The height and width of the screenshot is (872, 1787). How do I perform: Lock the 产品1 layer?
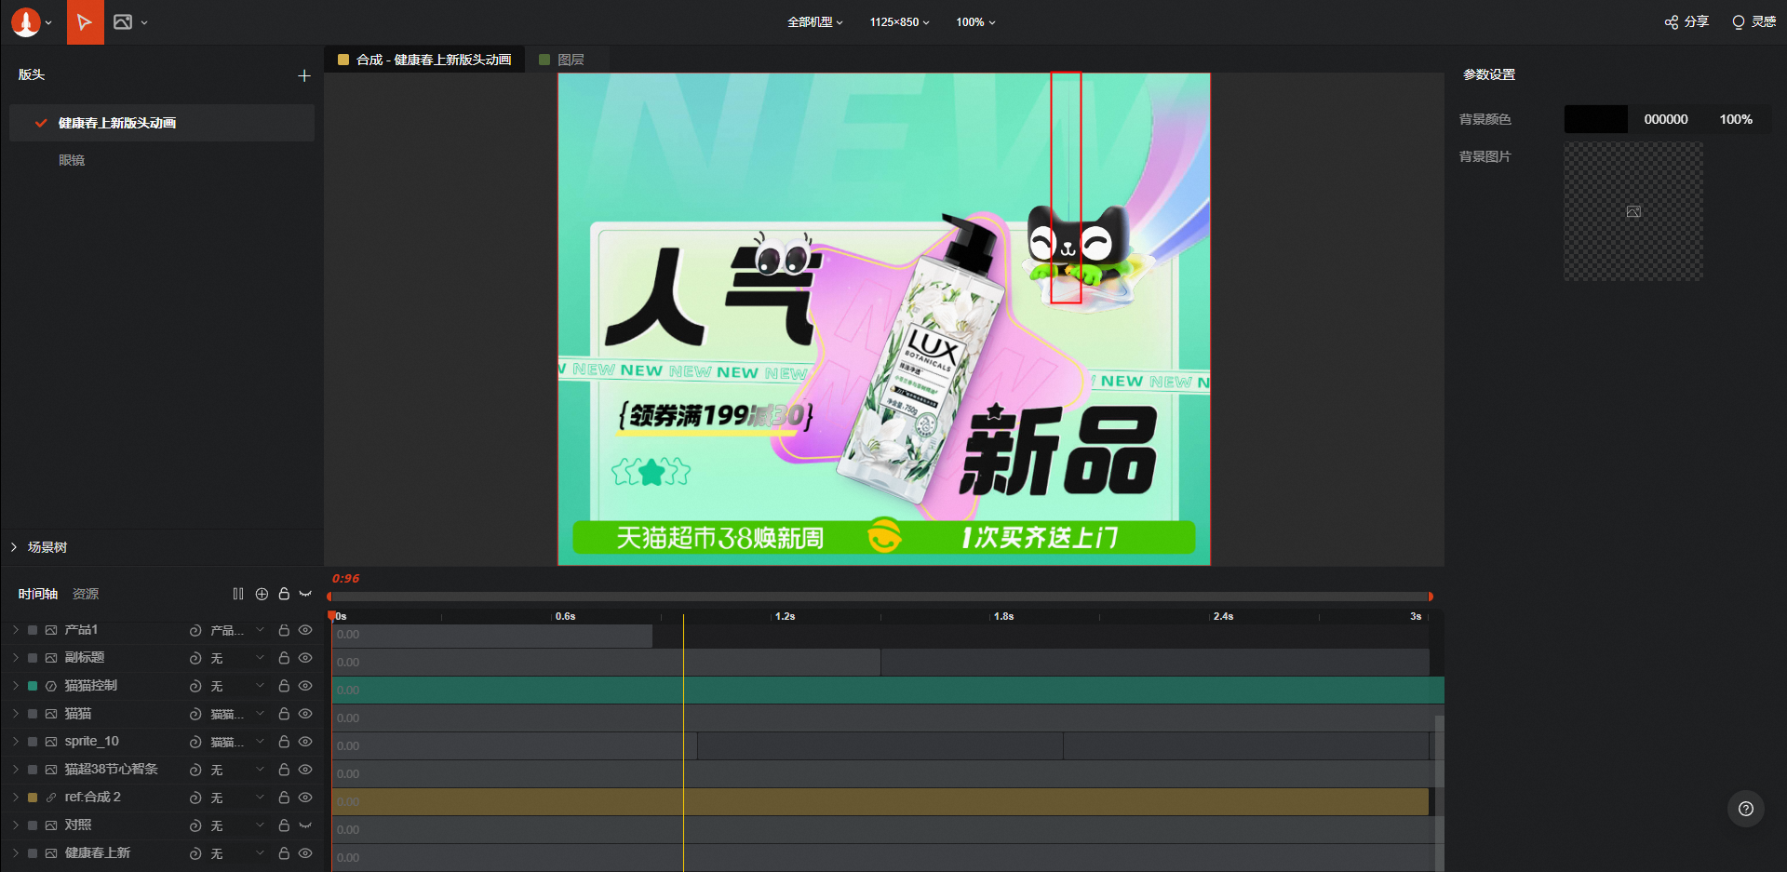coord(284,630)
